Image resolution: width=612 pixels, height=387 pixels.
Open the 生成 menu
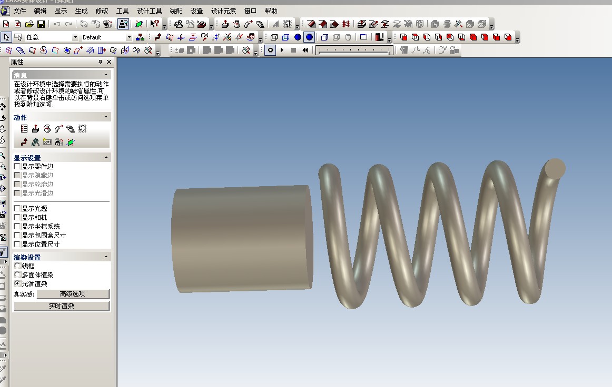(81, 11)
